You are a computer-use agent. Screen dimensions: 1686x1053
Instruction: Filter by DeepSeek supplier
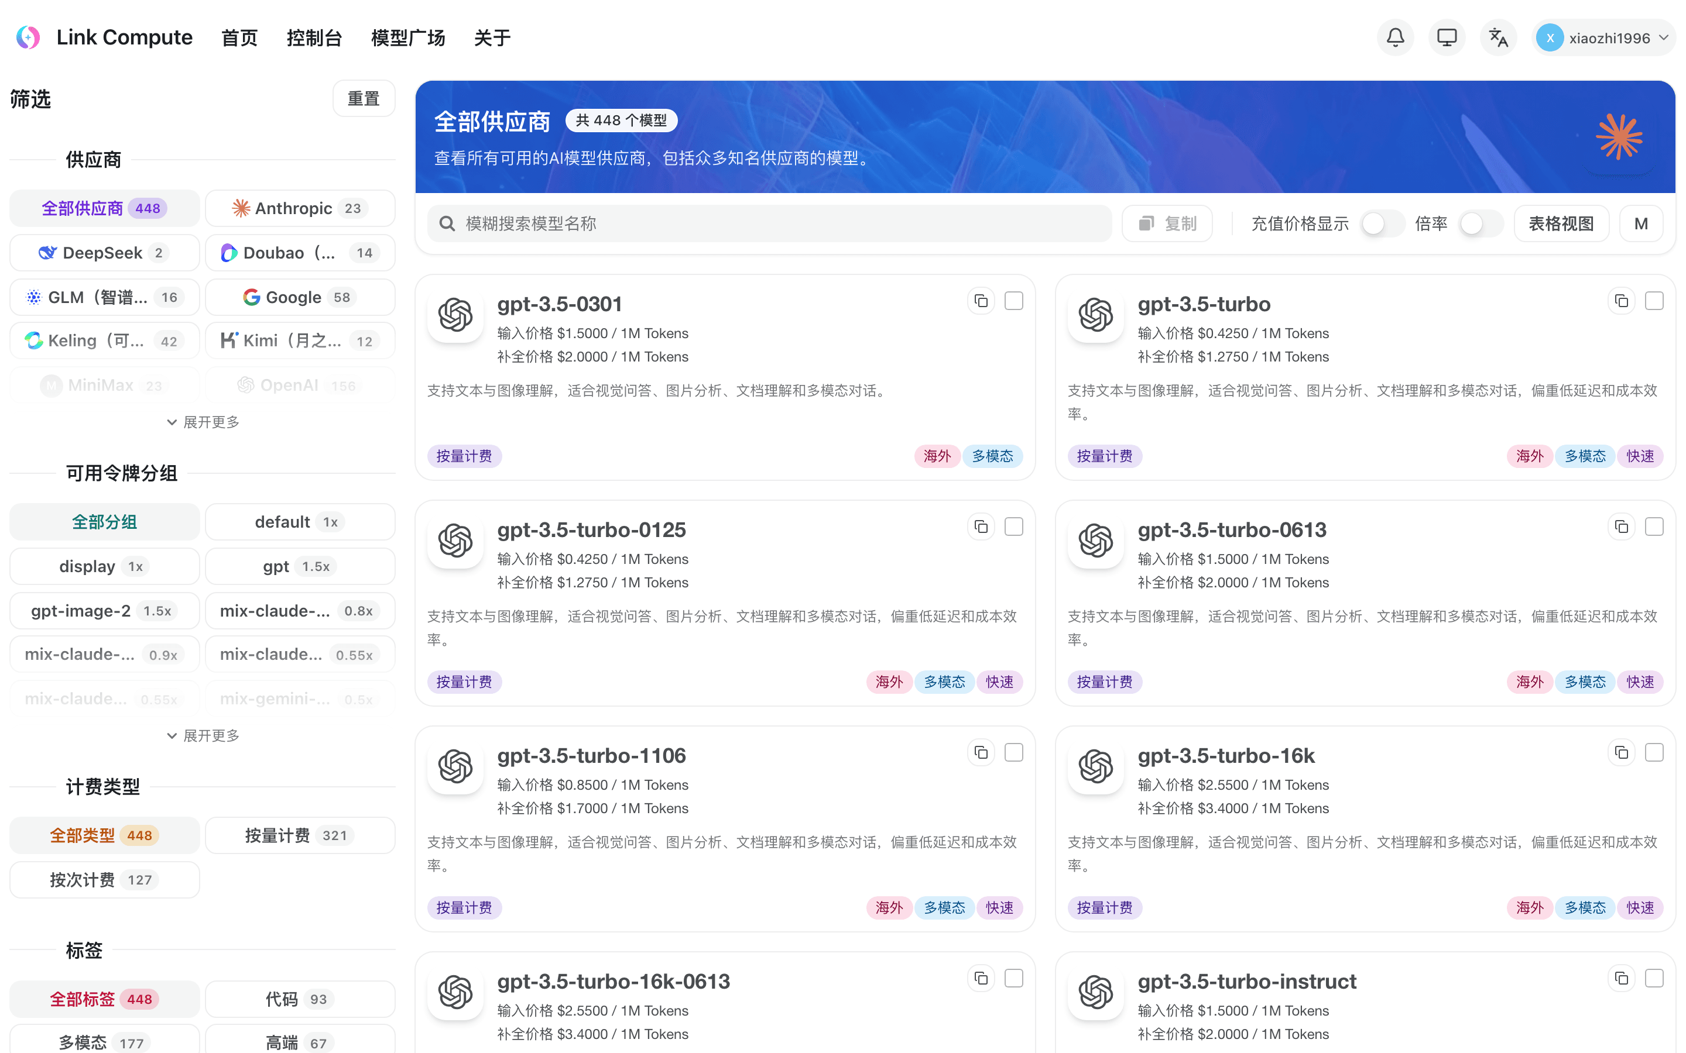click(105, 253)
